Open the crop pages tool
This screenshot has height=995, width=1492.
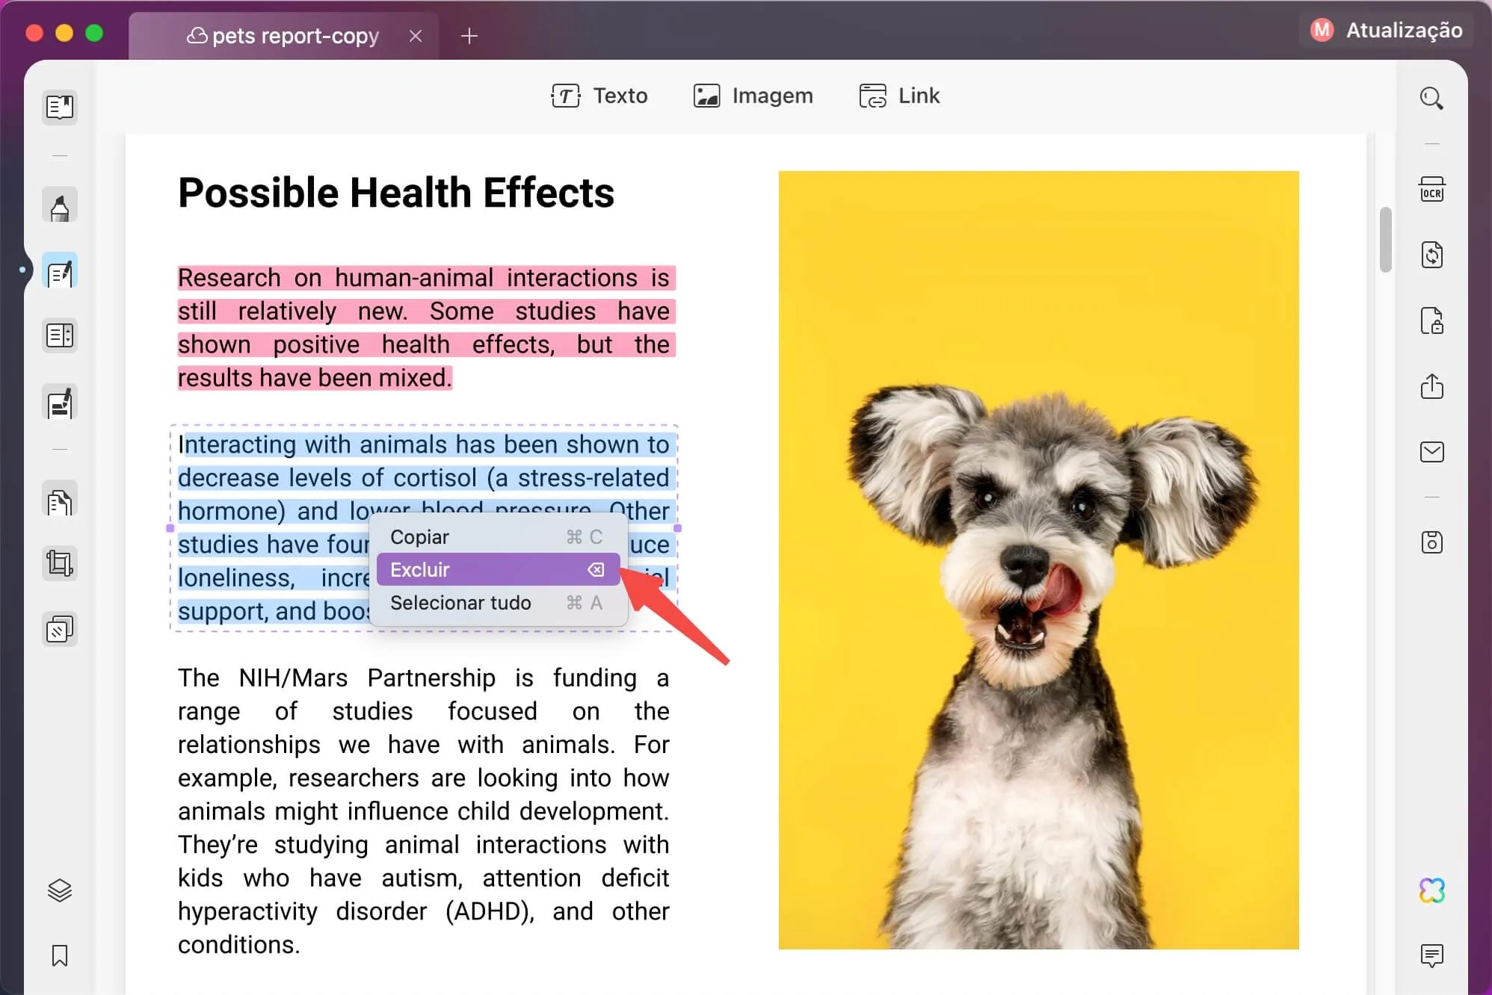point(60,562)
